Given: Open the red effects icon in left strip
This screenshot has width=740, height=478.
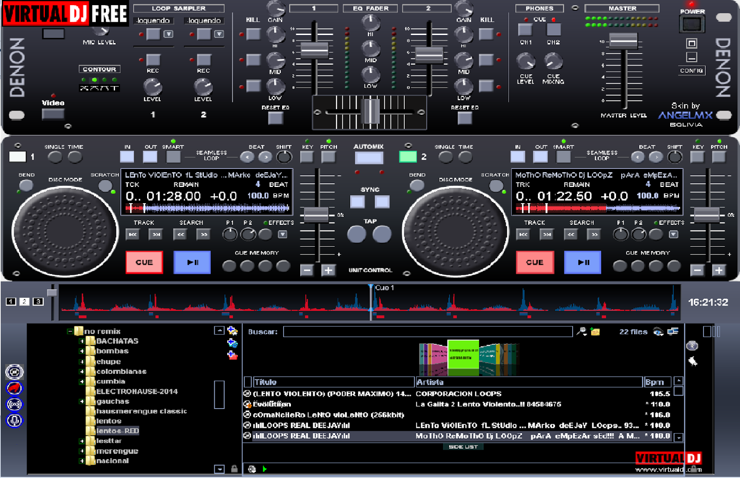Looking at the screenshot, I should [14, 388].
